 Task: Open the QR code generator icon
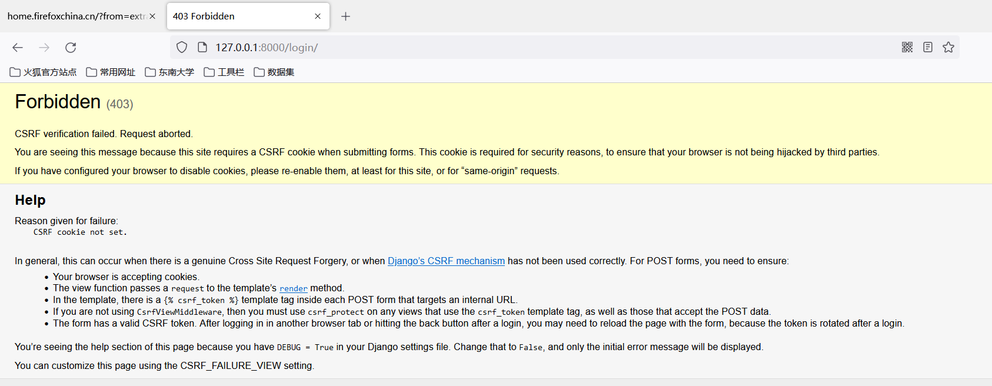pyautogui.click(x=907, y=48)
